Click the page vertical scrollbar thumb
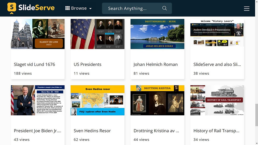The height and width of the screenshot is (145, 258). (256, 115)
